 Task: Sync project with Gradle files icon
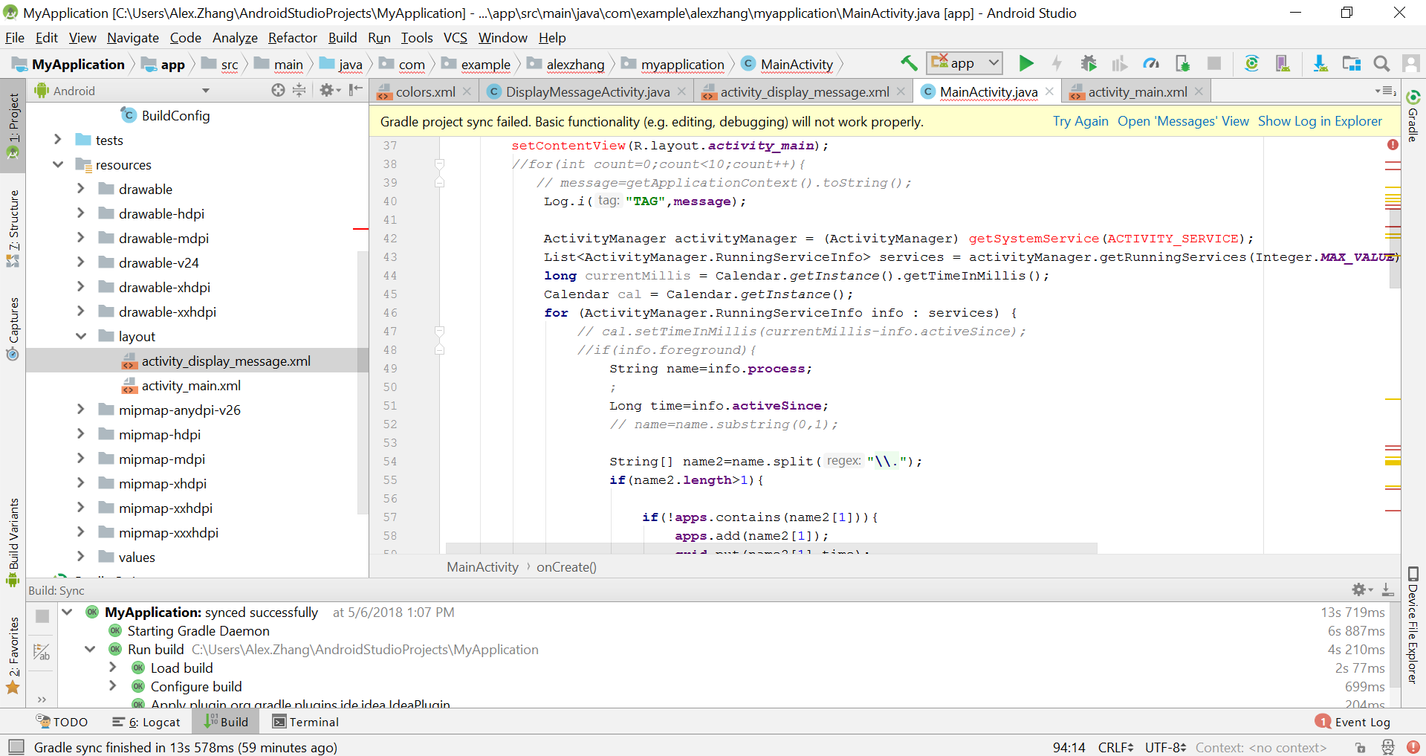point(1251,64)
